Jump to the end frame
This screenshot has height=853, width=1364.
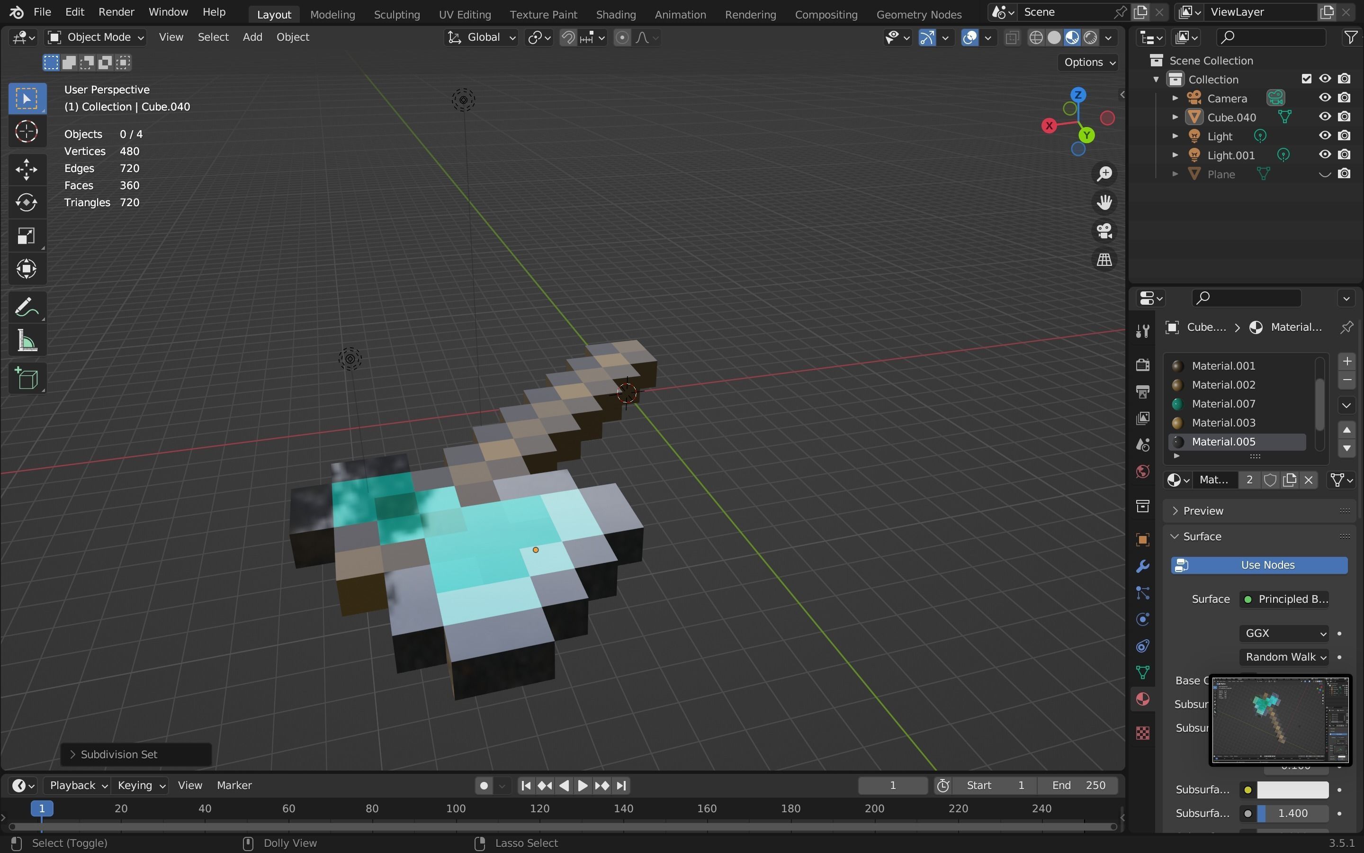(621, 785)
